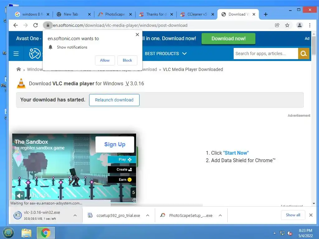Focus the Search for apps input field

tap(266, 54)
